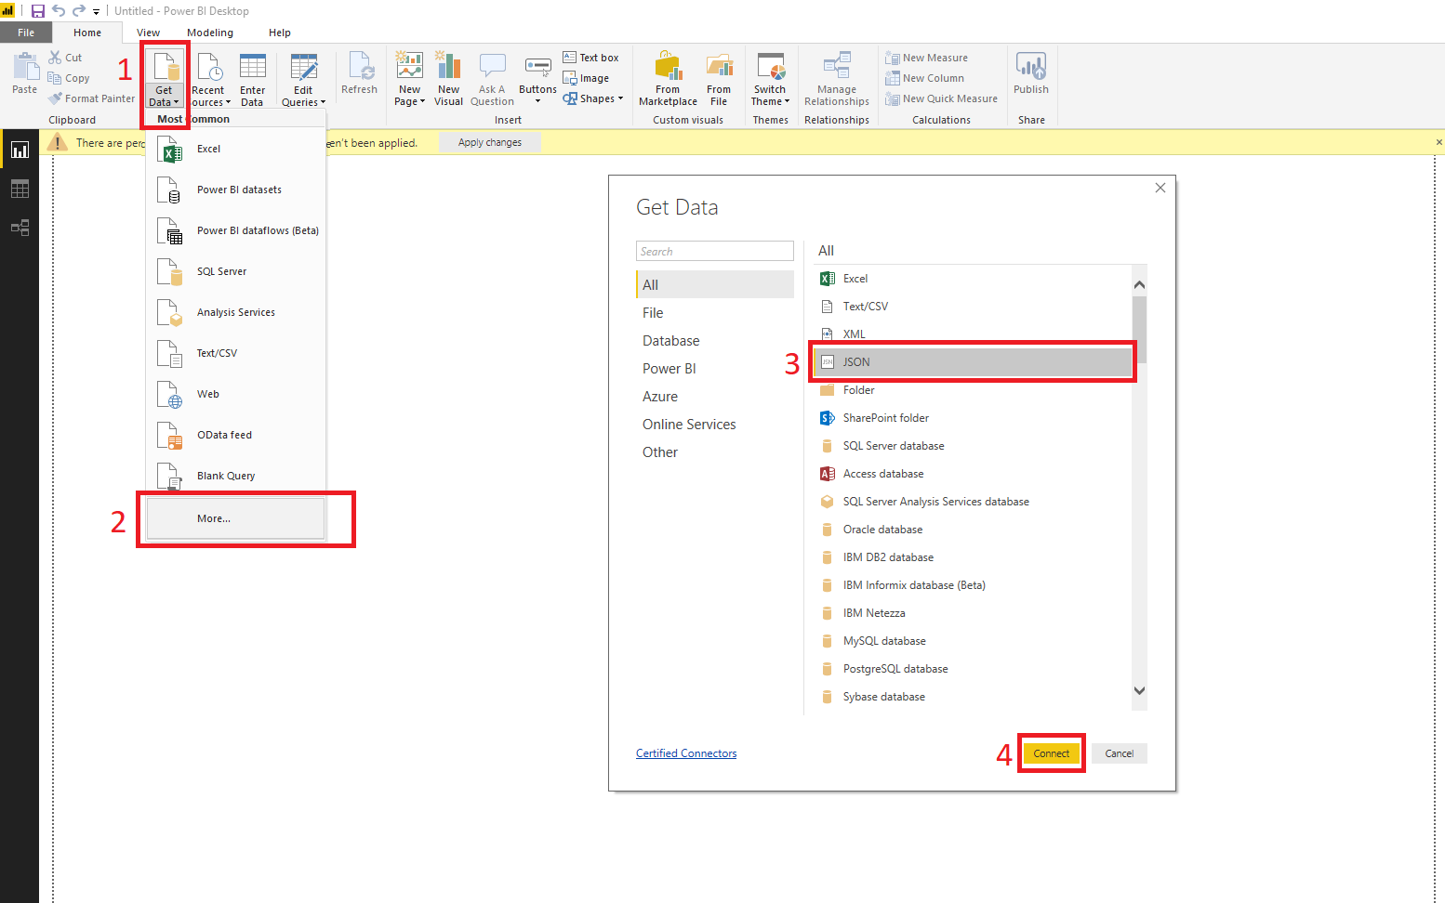Choose SQL Server in dropdown menu

point(236,271)
